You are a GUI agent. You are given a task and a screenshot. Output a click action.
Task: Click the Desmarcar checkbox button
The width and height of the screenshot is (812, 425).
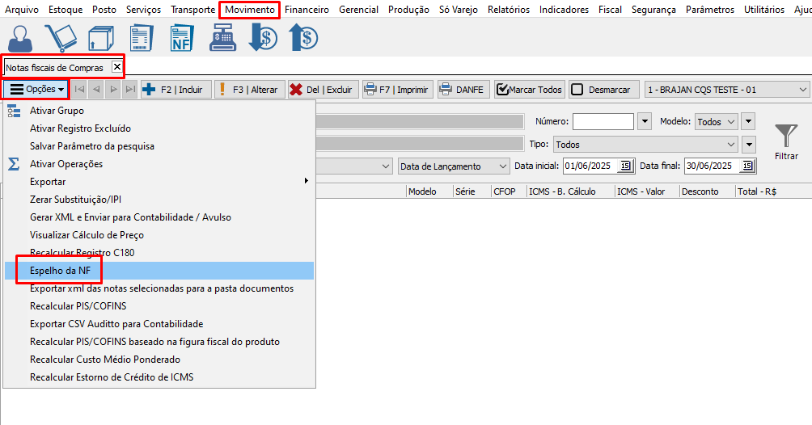(x=604, y=90)
